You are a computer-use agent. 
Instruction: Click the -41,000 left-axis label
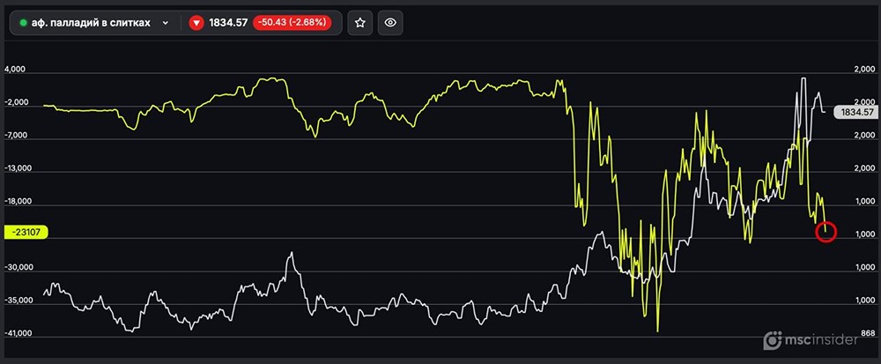click(x=18, y=334)
